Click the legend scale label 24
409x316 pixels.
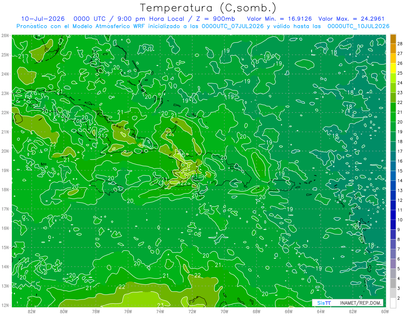coord(400,82)
